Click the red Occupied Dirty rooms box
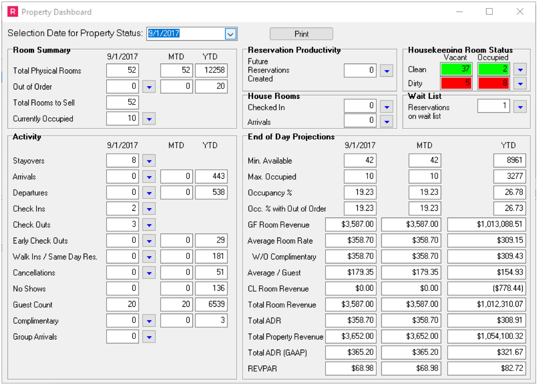Viewport: 539px width, 385px height. (x=493, y=83)
